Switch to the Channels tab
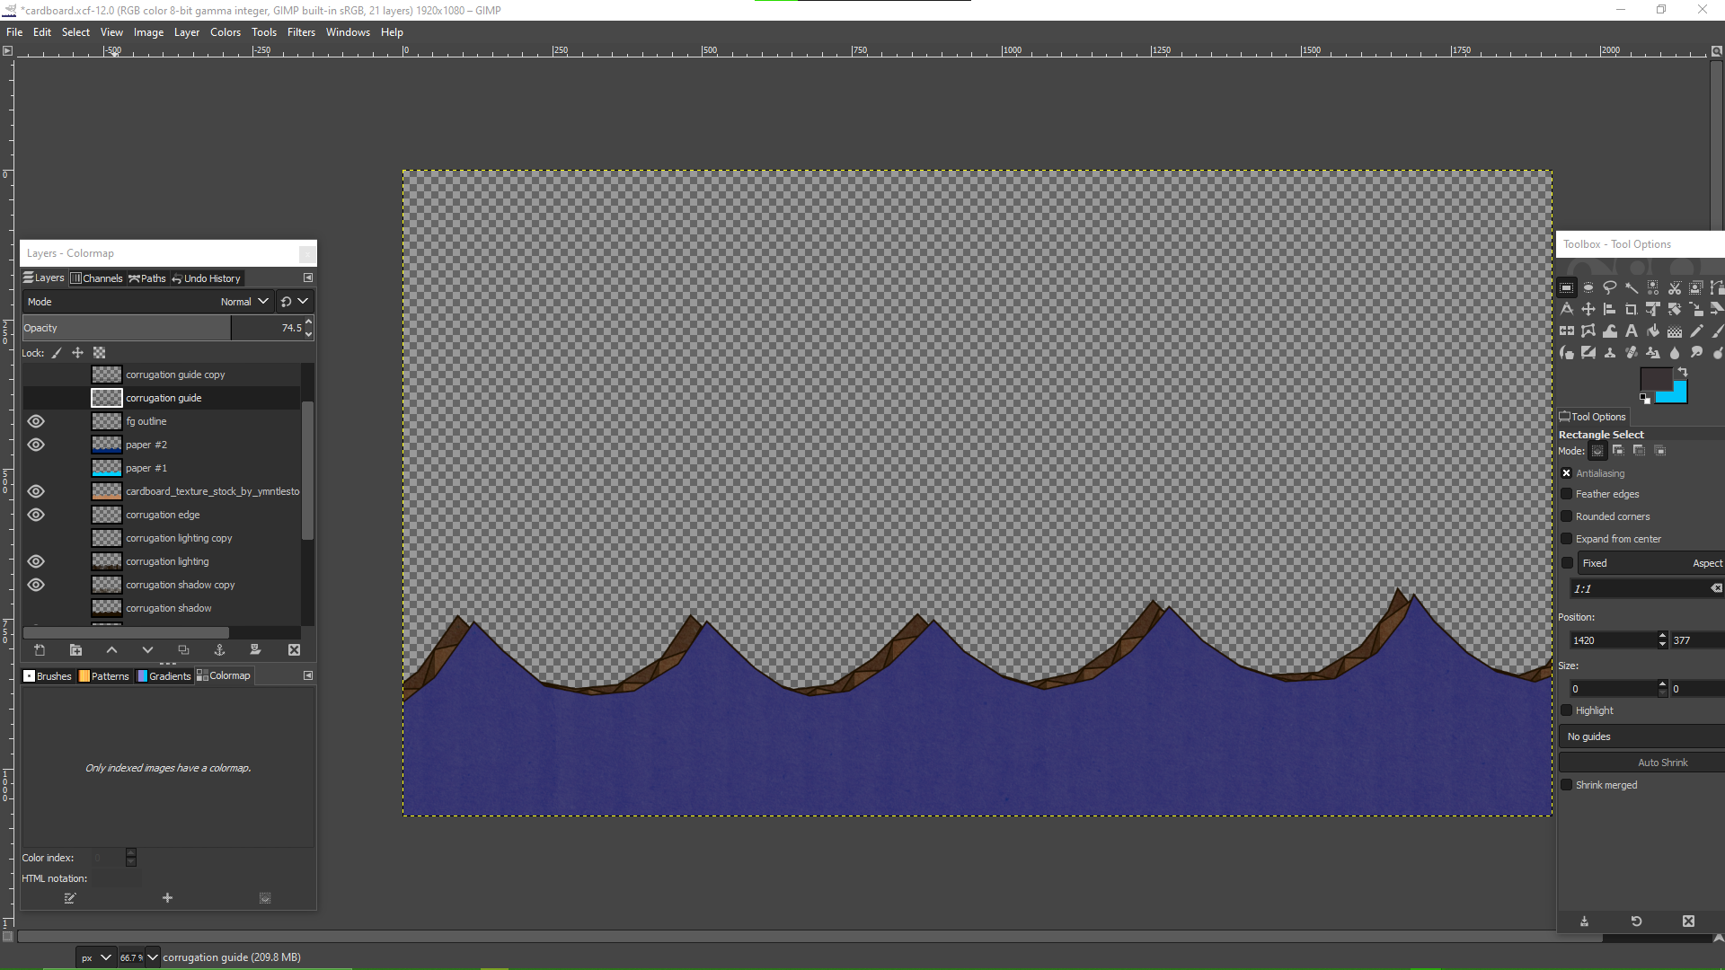 click(x=96, y=278)
